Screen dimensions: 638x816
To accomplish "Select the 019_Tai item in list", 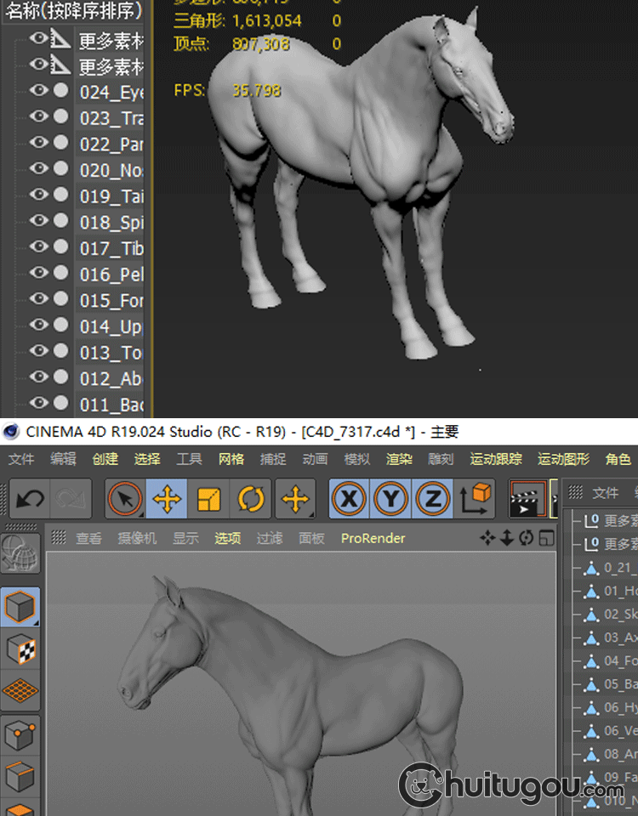I will [111, 196].
